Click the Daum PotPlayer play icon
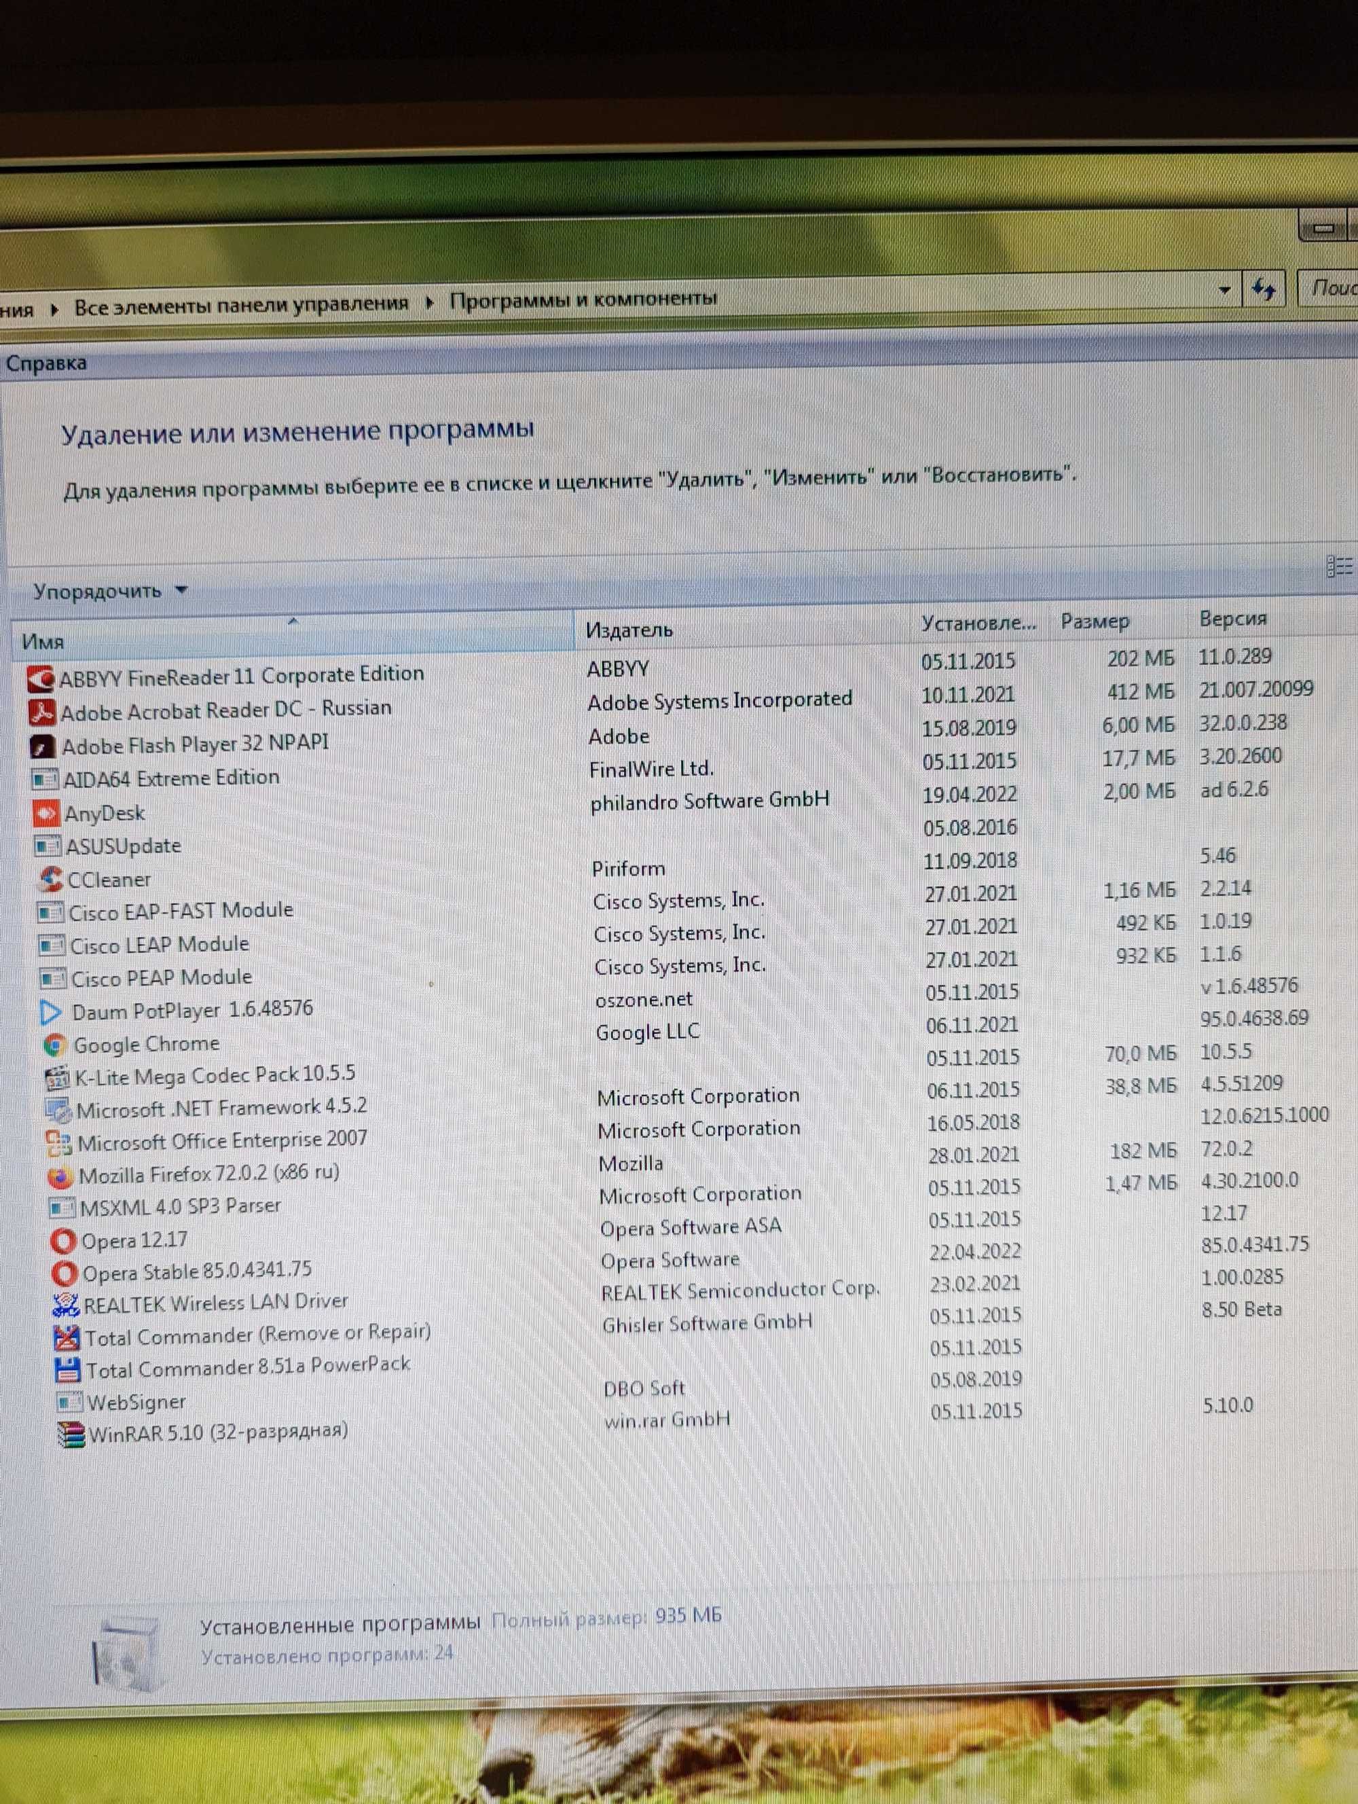The height and width of the screenshot is (1804, 1358). pyautogui.click(x=52, y=1012)
